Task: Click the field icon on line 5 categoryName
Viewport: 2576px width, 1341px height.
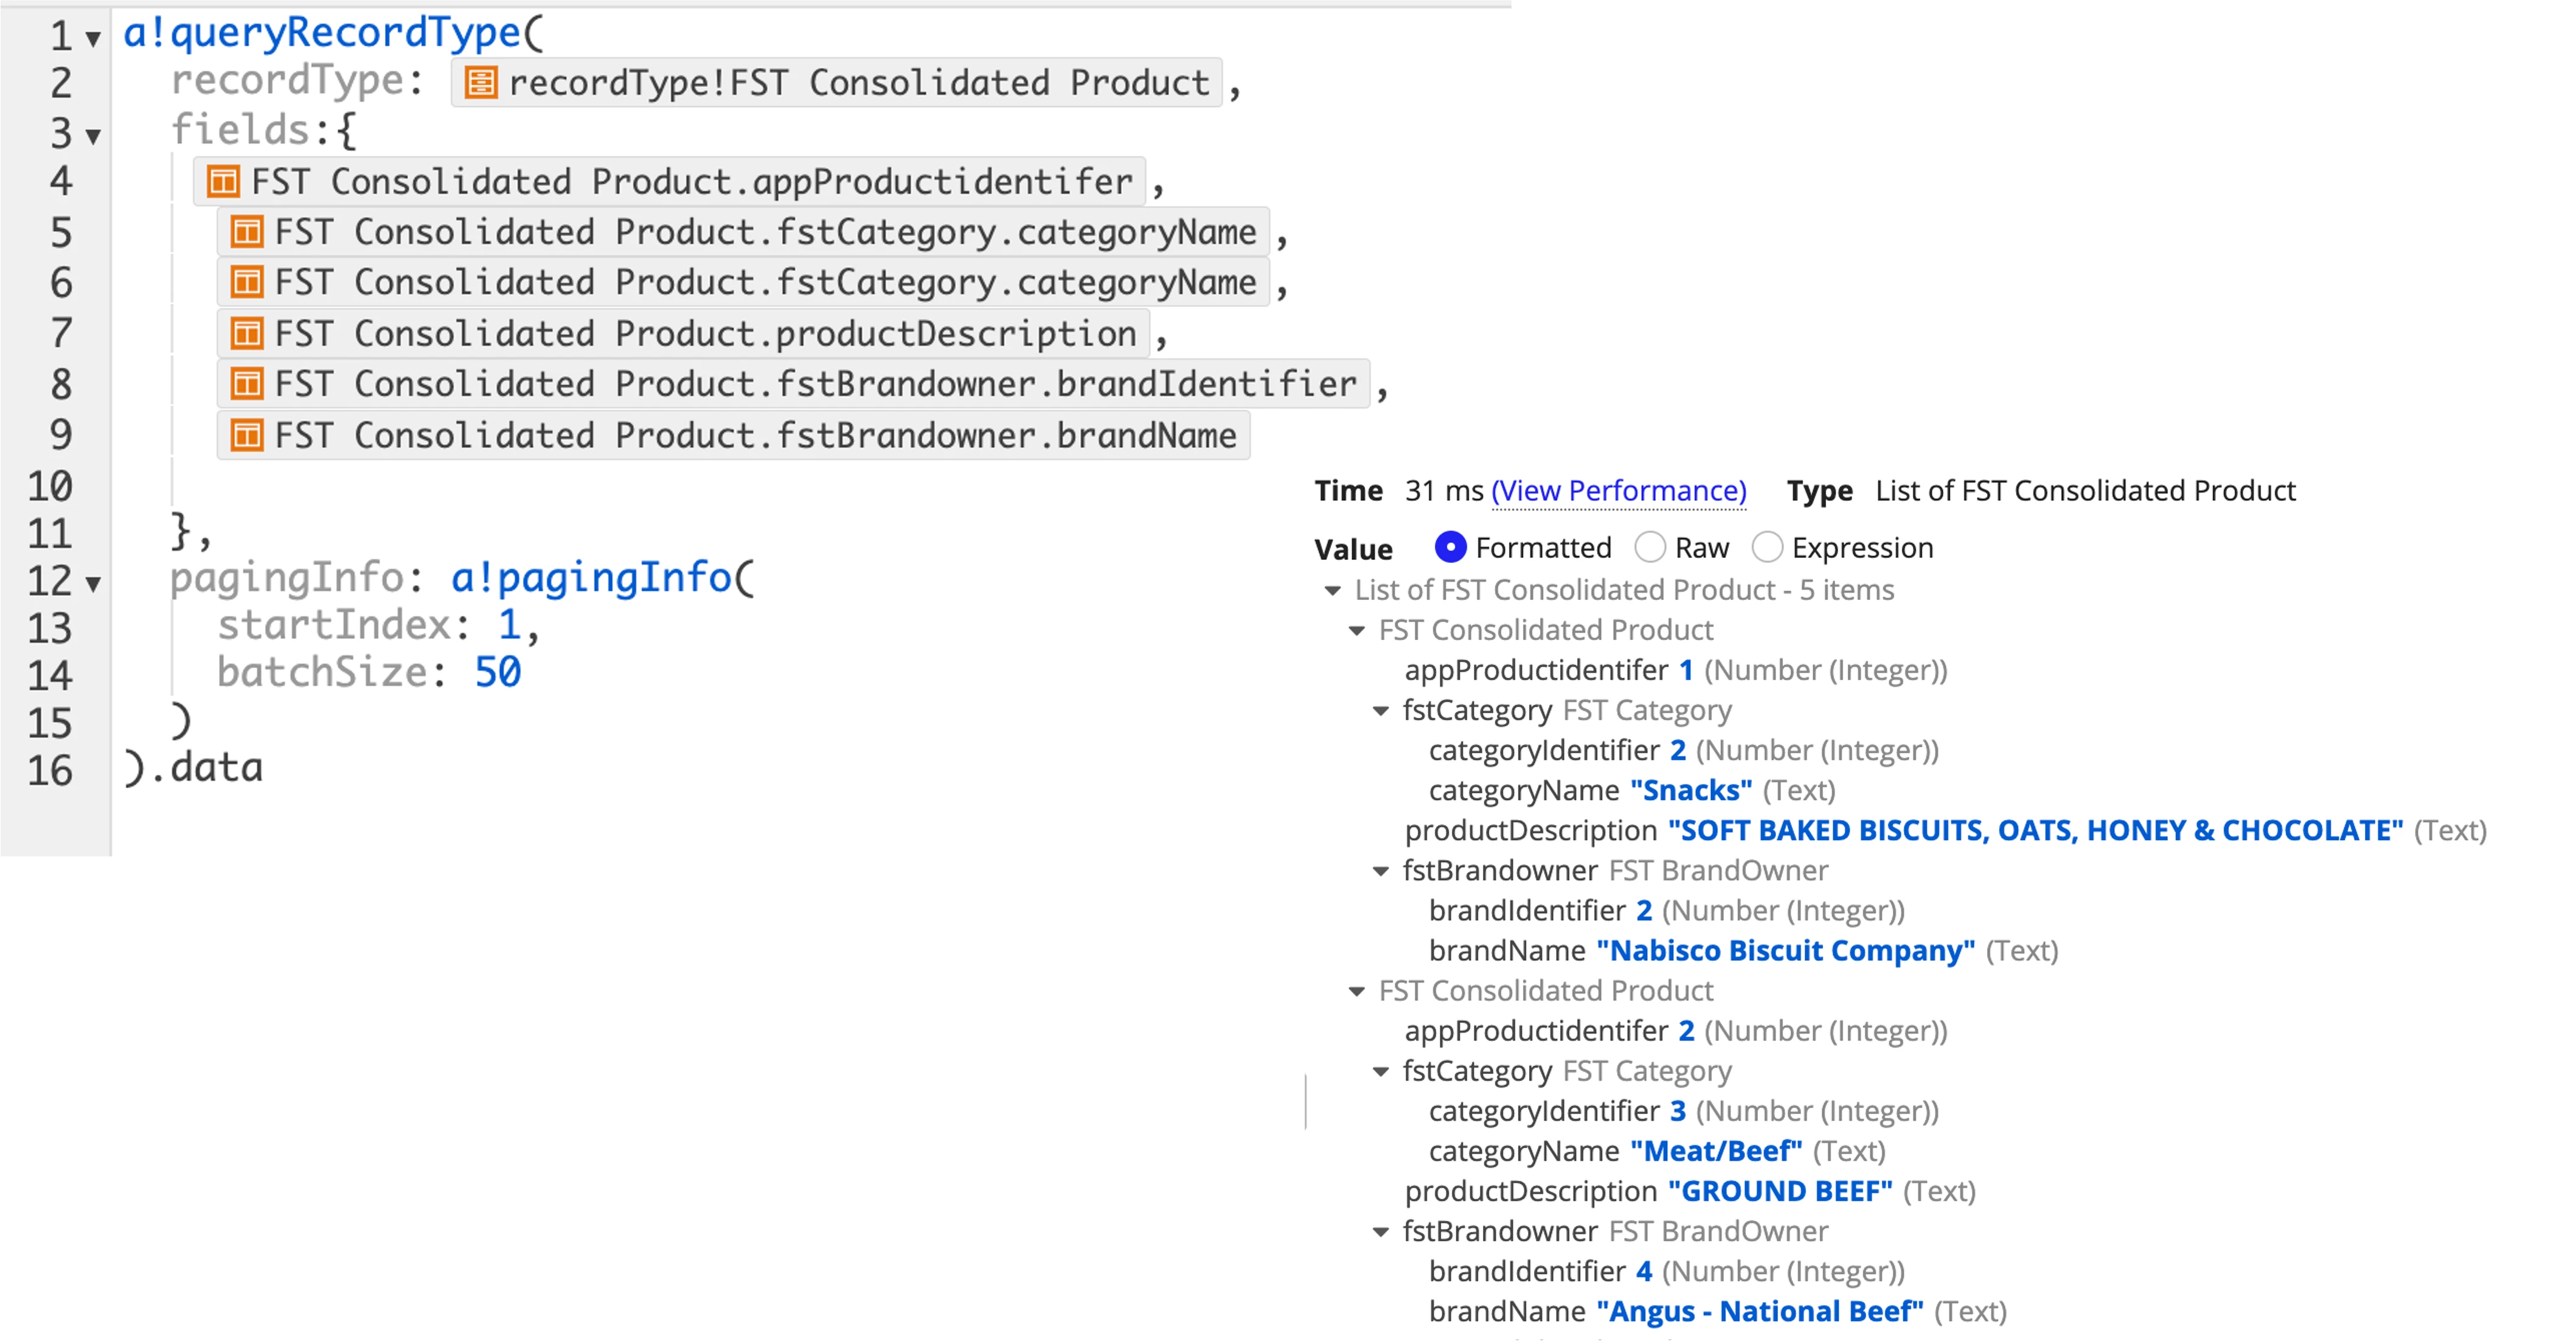Action: [x=247, y=232]
